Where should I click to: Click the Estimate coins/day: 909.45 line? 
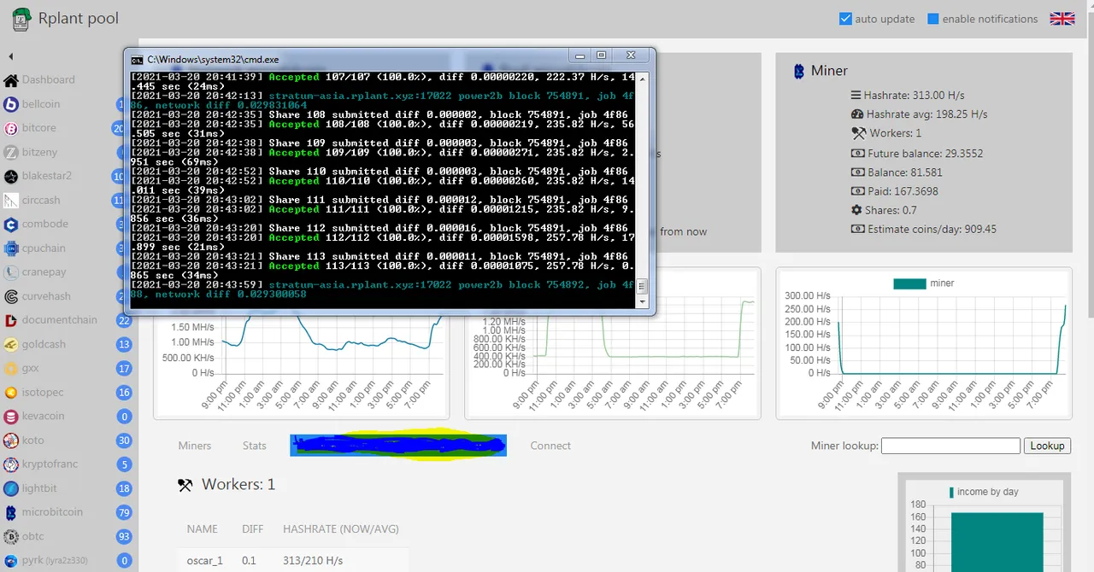pyautogui.click(x=924, y=230)
